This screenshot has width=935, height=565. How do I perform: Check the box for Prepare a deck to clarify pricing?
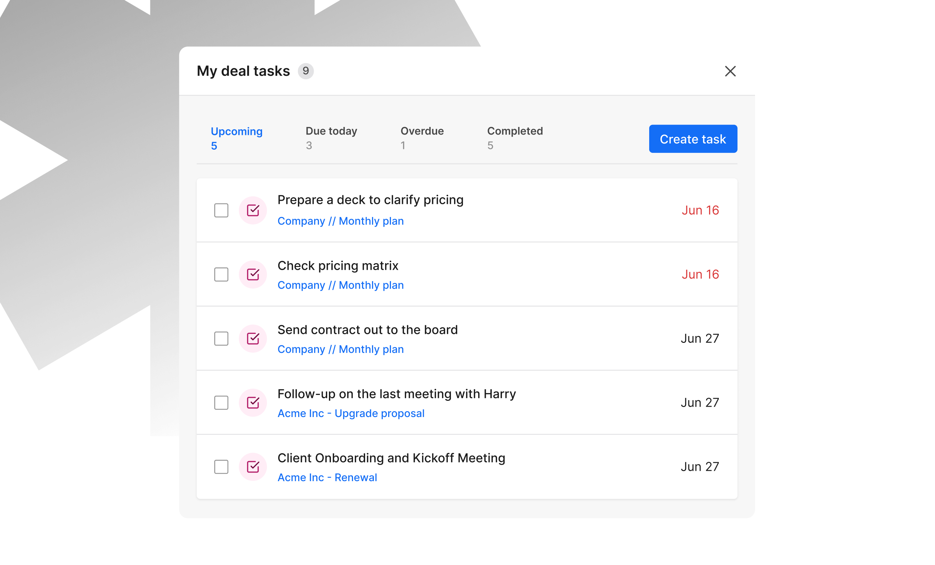[x=221, y=210]
